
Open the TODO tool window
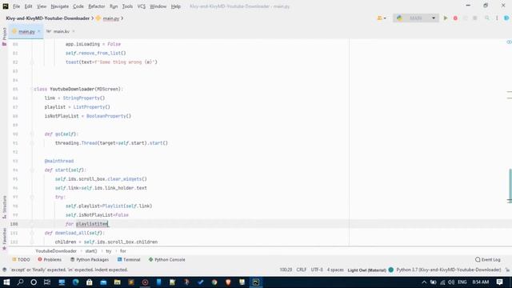(x=21, y=259)
